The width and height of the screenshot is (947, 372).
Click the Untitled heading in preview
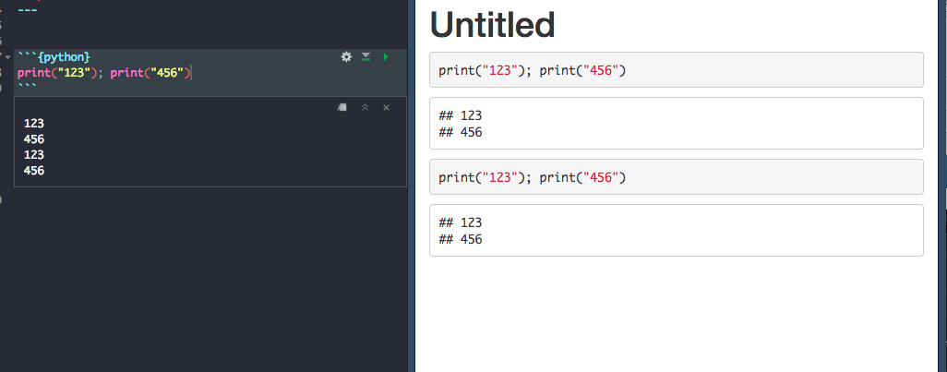[x=492, y=25]
